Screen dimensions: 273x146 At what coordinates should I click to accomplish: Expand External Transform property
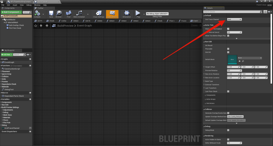(204, 85)
